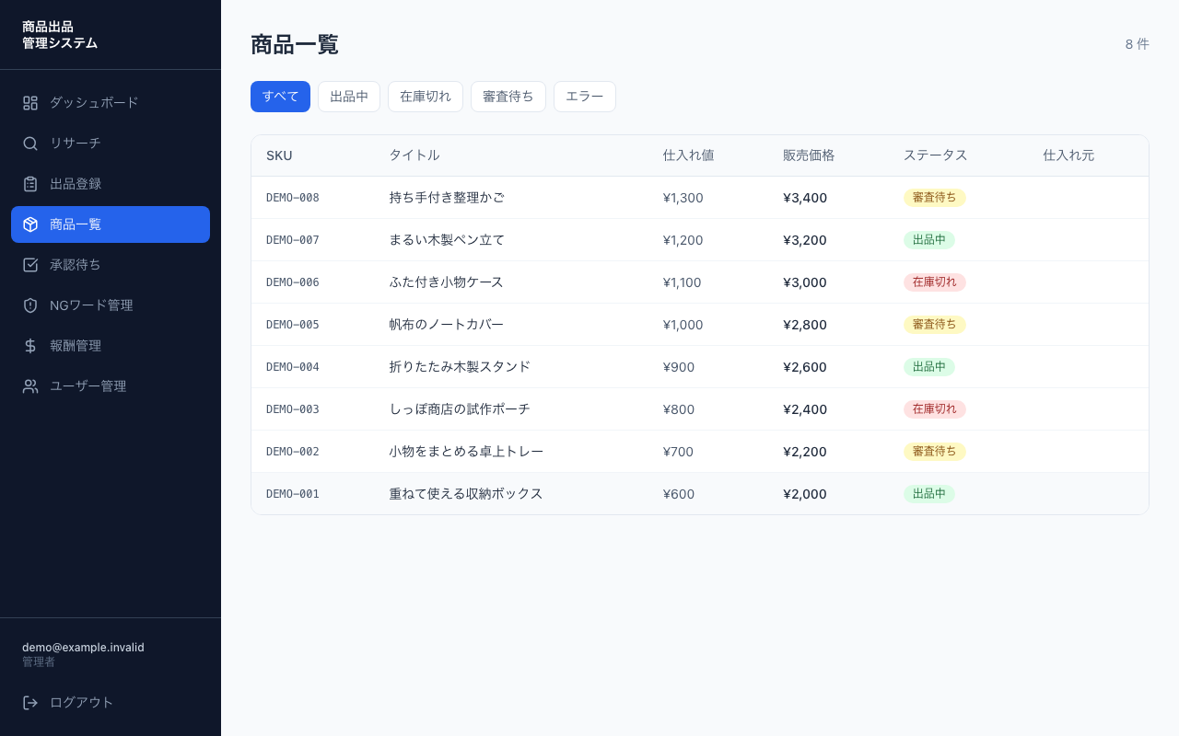This screenshot has height=736, width=1179.
Task: Click the 出品中 badge in the DEMO-004 row
Action: (x=929, y=367)
